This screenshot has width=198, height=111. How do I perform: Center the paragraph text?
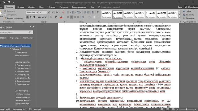coord(71,17)
